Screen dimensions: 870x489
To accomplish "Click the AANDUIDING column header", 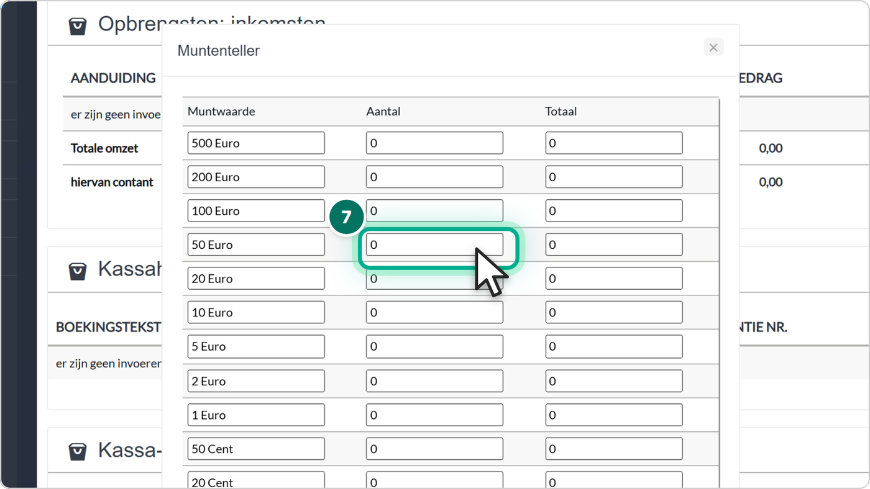I will (113, 78).
